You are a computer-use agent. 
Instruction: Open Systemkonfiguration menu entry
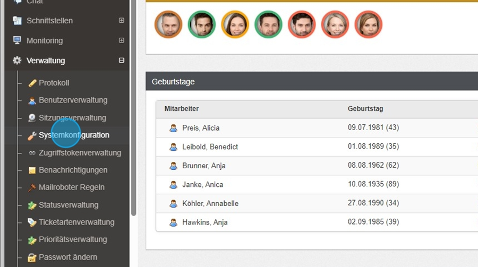(x=74, y=135)
